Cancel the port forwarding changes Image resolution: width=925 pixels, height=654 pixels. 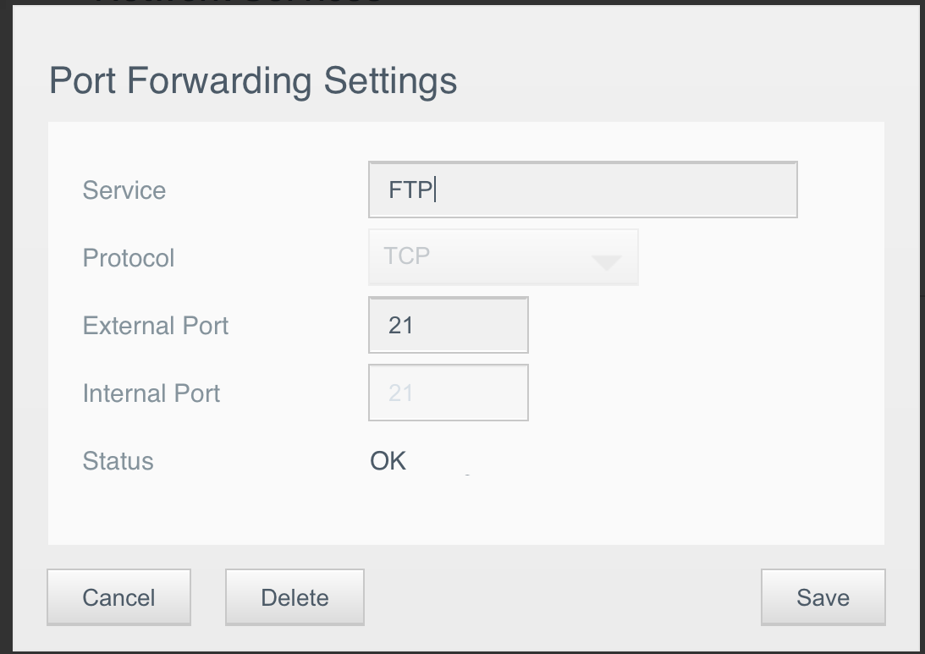point(118,597)
